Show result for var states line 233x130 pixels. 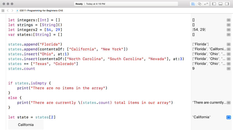[x=229, y=35]
